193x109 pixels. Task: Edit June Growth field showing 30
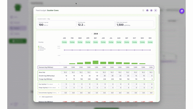[103, 76]
